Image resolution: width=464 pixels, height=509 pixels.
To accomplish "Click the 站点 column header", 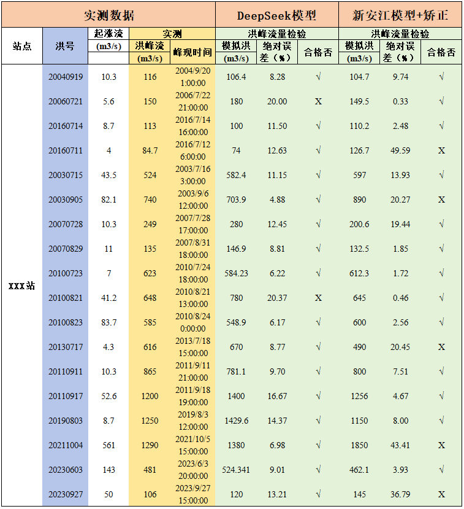I will [22, 46].
